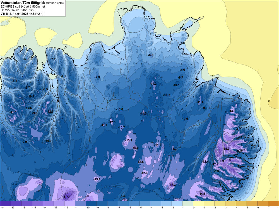Click the -16.7 temperature label
Screen dimensions: 279x209
(65, 197)
